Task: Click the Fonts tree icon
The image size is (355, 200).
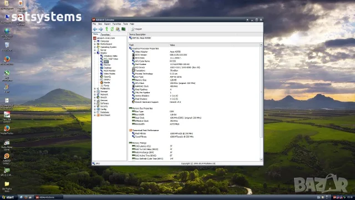Action: (102, 86)
